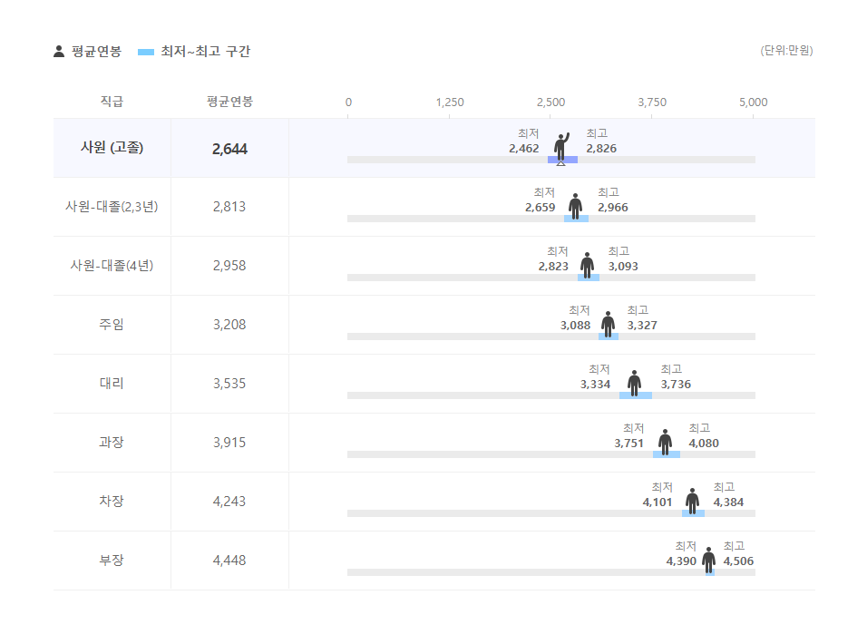The width and height of the screenshot is (867, 634).
Task: Click the 최저~최고 구간 legend color swatch
Action: point(146,52)
